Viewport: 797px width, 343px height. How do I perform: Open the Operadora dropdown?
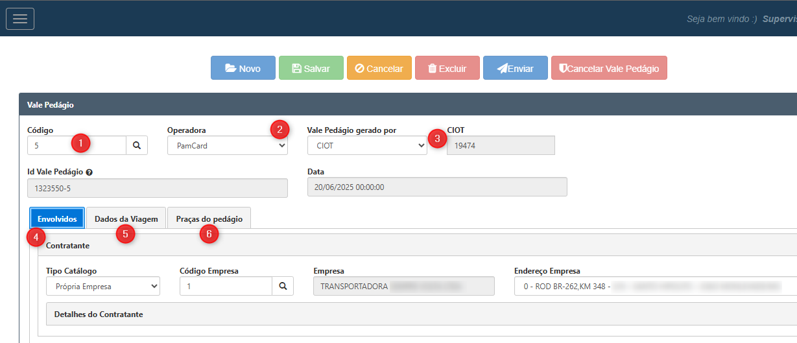[227, 146]
